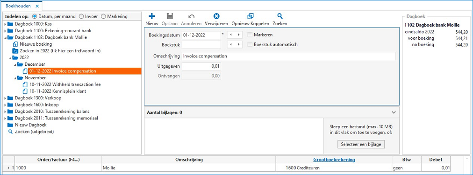Expand Dagboek 1100: Rekening-courant bank node
This screenshot has width=473, height=175.
pos(5,31)
